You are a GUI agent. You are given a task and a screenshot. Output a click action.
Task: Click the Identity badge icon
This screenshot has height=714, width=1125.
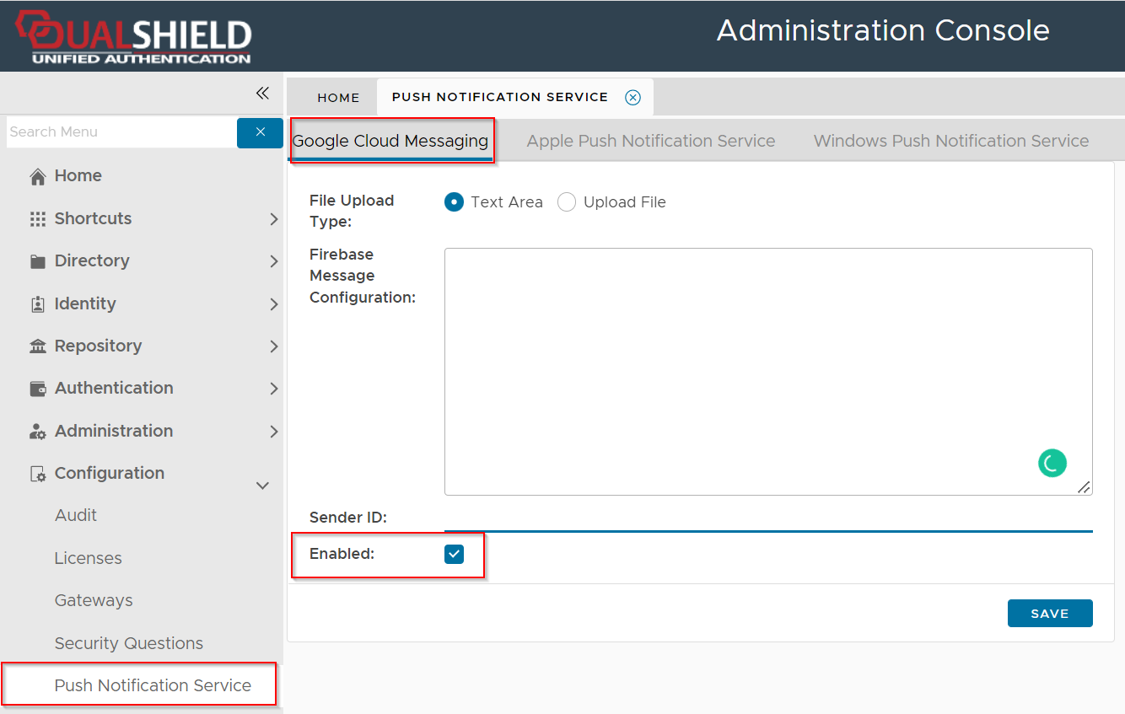pos(37,304)
